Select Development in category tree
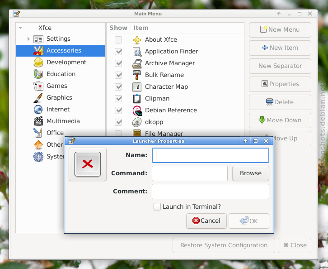Image resolution: width=328 pixels, height=269 pixels. click(66, 62)
